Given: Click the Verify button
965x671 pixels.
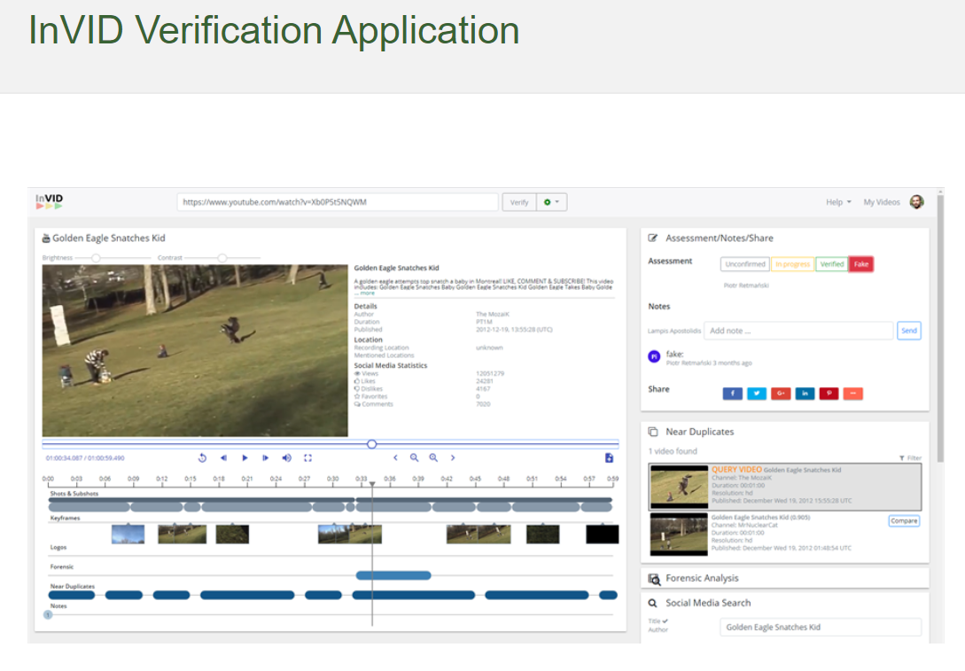Looking at the screenshot, I should (x=519, y=202).
